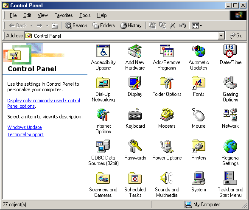
Task: Open Internet Options icon
Action: 103,115
